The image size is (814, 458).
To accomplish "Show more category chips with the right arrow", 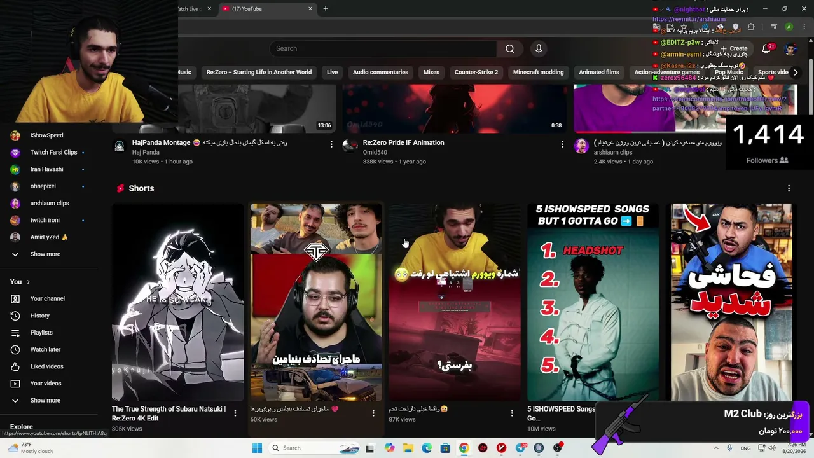I will [x=795, y=73].
